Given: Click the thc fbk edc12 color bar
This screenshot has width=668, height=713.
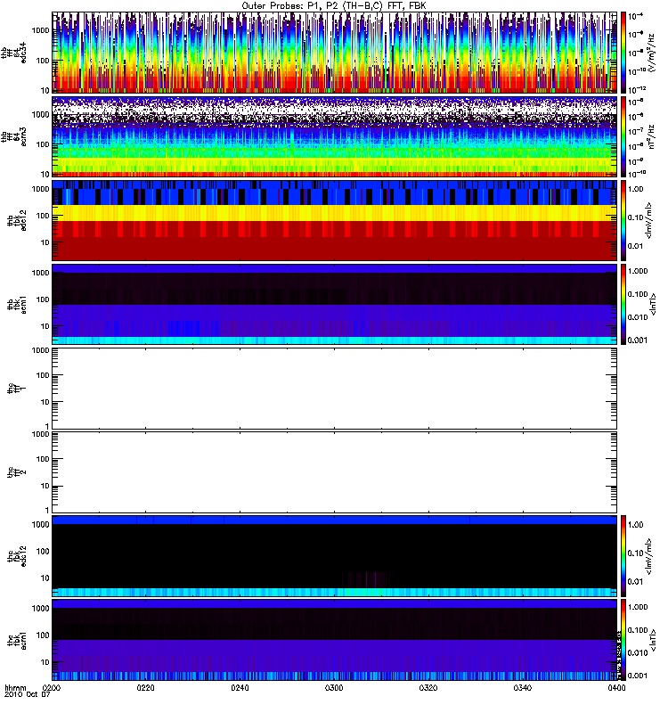Looking at the screenshot, I should pos(623,555).
